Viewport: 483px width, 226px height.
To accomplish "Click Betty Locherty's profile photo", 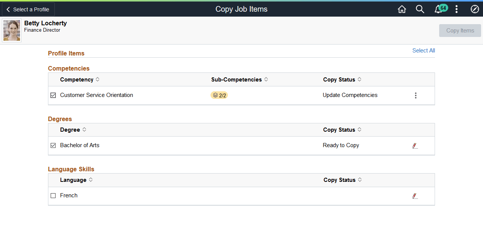I will [x=11, y=30].
